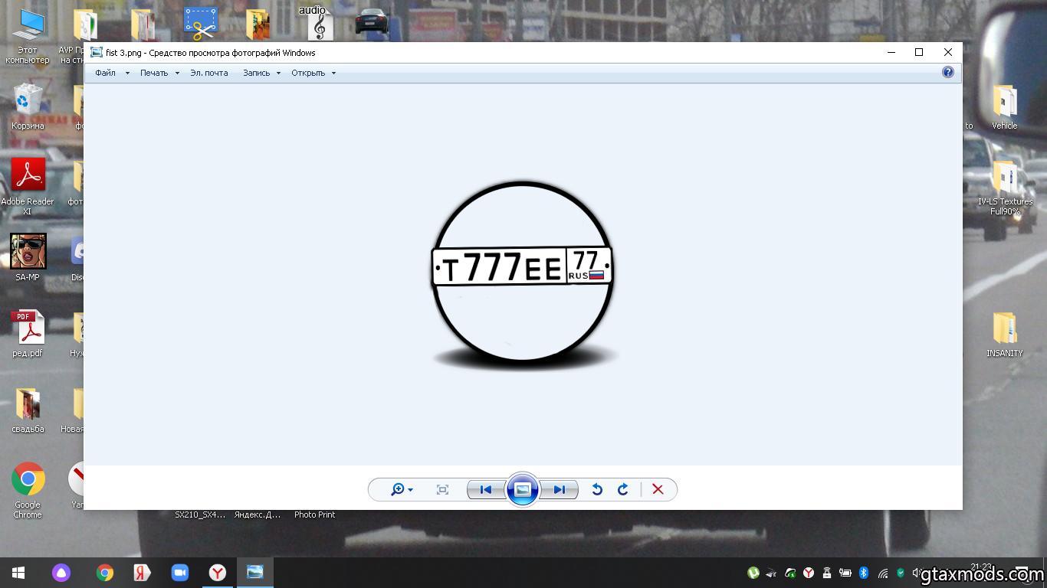The width and height of the screenshot is (1047, 588).
Task: Open Adobe Reader XI desktop icon
Action: (x=28, y=177)
